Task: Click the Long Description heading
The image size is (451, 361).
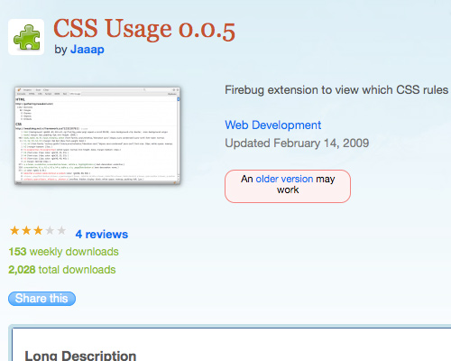Action: coord(80,356)
